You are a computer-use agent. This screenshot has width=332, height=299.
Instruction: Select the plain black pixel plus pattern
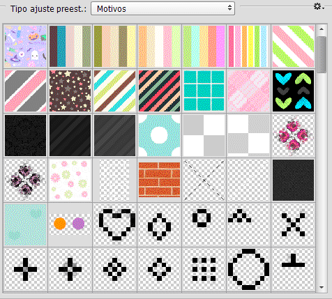coord(25,269)
